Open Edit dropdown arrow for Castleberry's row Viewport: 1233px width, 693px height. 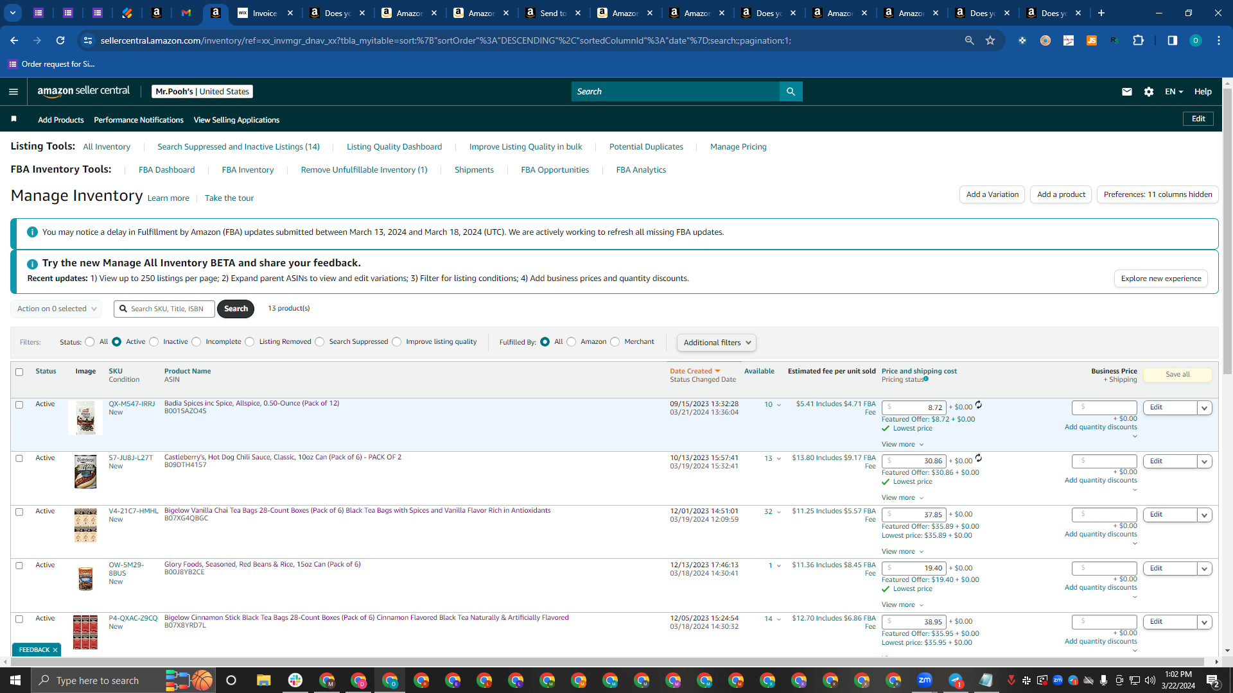coord(1205,461)
